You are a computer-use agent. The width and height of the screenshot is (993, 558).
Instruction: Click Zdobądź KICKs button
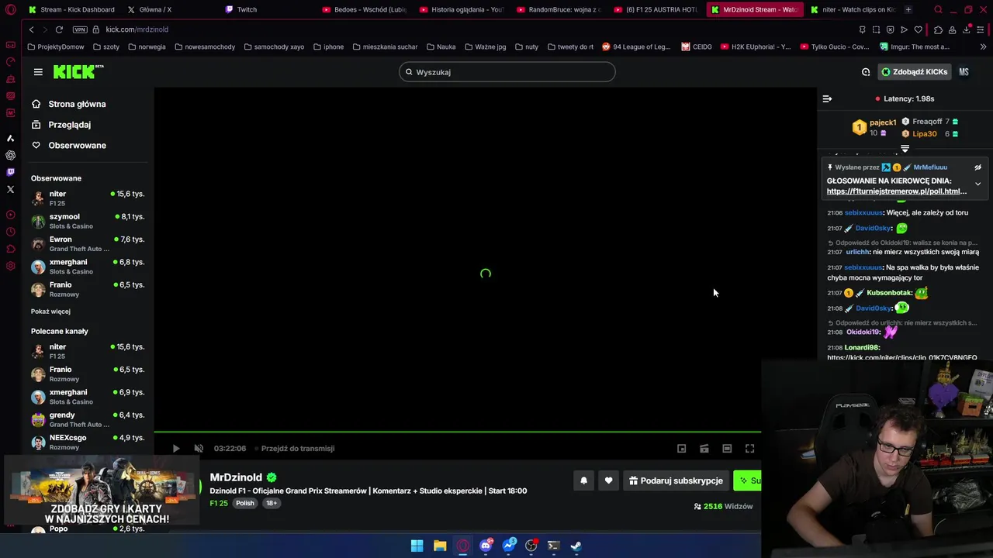[914, 72]
